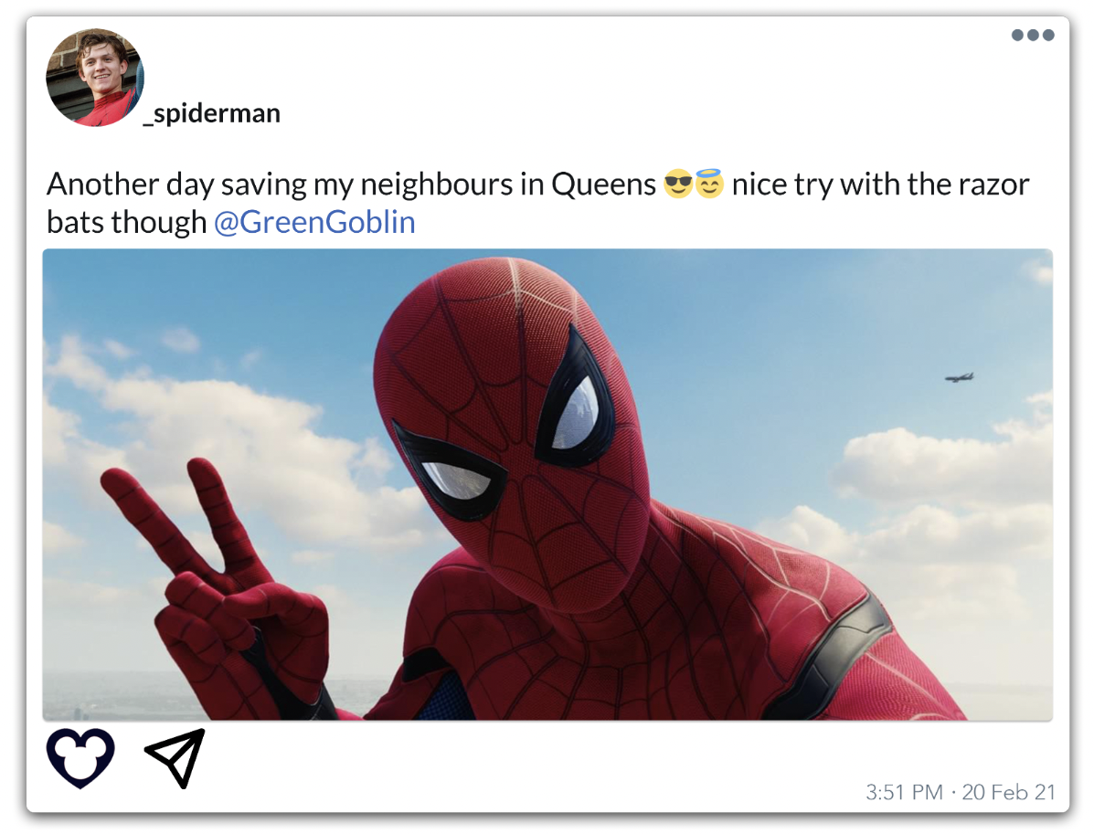Share the post via paper plane icon

click(x=175, y=758)
